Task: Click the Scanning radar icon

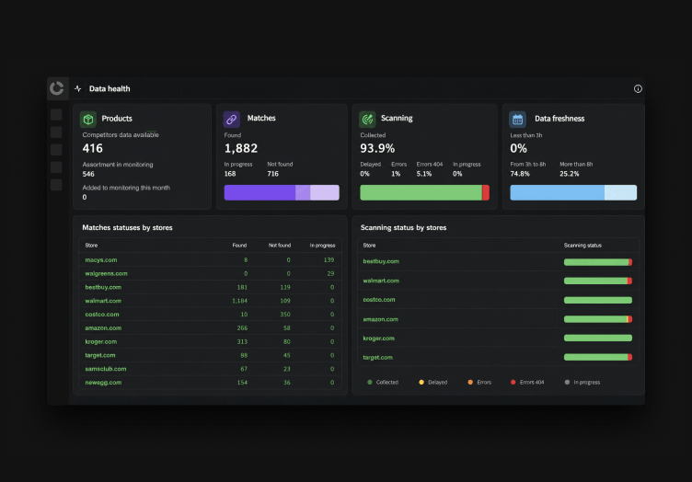Action: 367,119
